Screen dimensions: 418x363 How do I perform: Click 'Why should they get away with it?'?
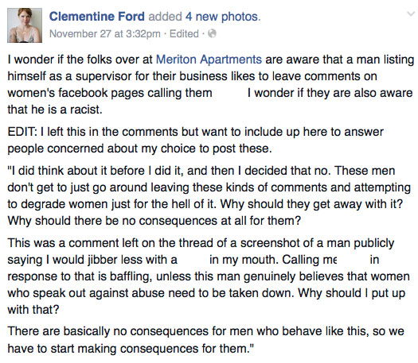click(311, 204)
